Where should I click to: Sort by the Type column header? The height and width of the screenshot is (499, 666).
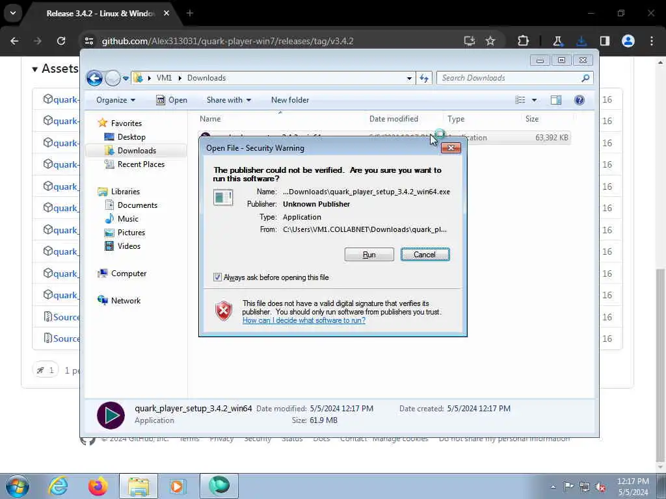[456, 119]
